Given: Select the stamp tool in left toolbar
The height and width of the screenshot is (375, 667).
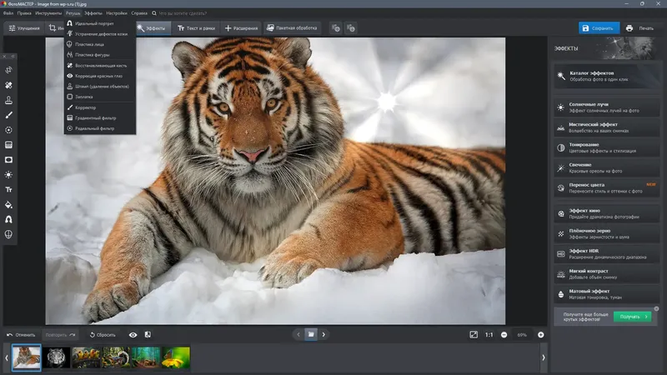Looking at the screenshot, I should point(8,100).
